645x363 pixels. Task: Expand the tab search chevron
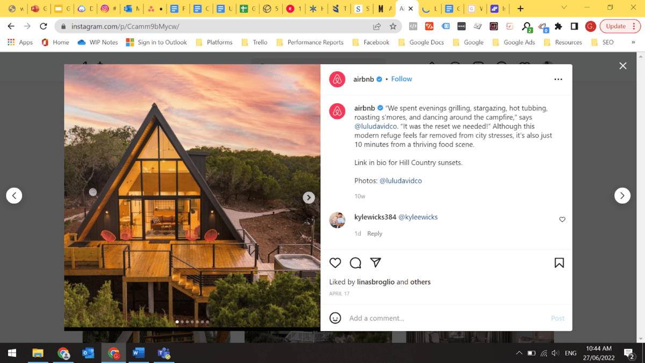564,8
